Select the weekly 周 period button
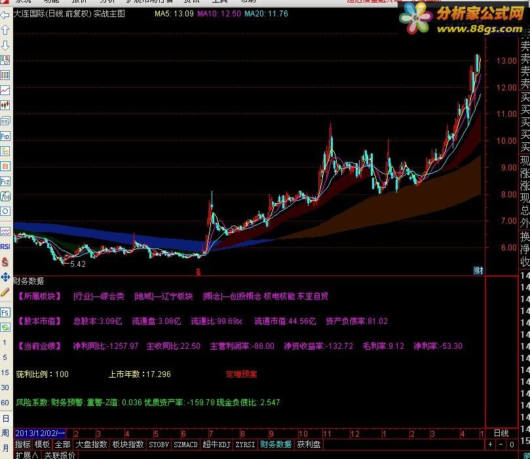The image size is (530, 459). 5,433
